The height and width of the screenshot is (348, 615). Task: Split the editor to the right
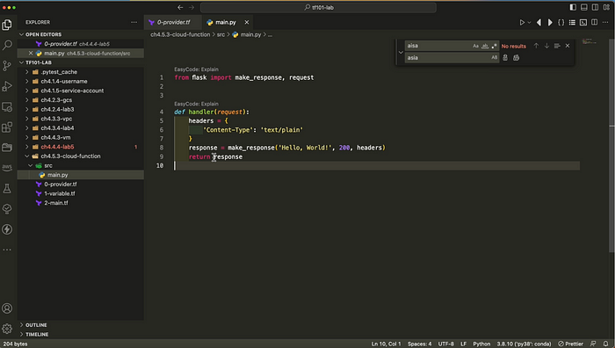594,22
